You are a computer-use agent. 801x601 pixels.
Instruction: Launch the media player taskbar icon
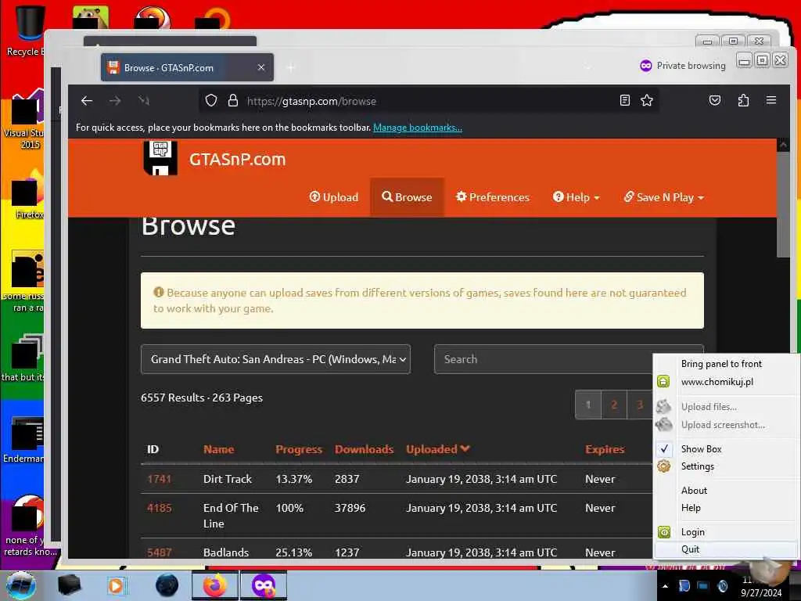(117, 585)
